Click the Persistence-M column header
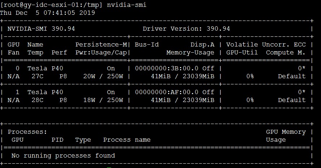 coord(101,44)
